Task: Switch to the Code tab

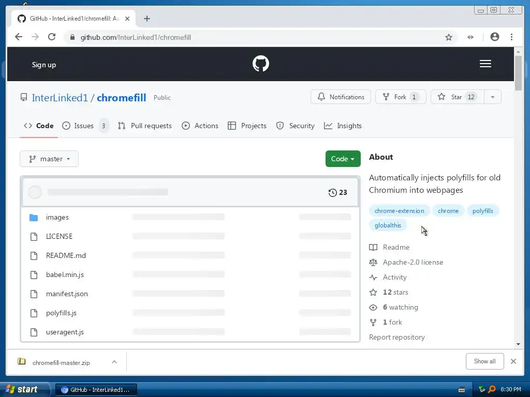Action: [x=38, y=126]
